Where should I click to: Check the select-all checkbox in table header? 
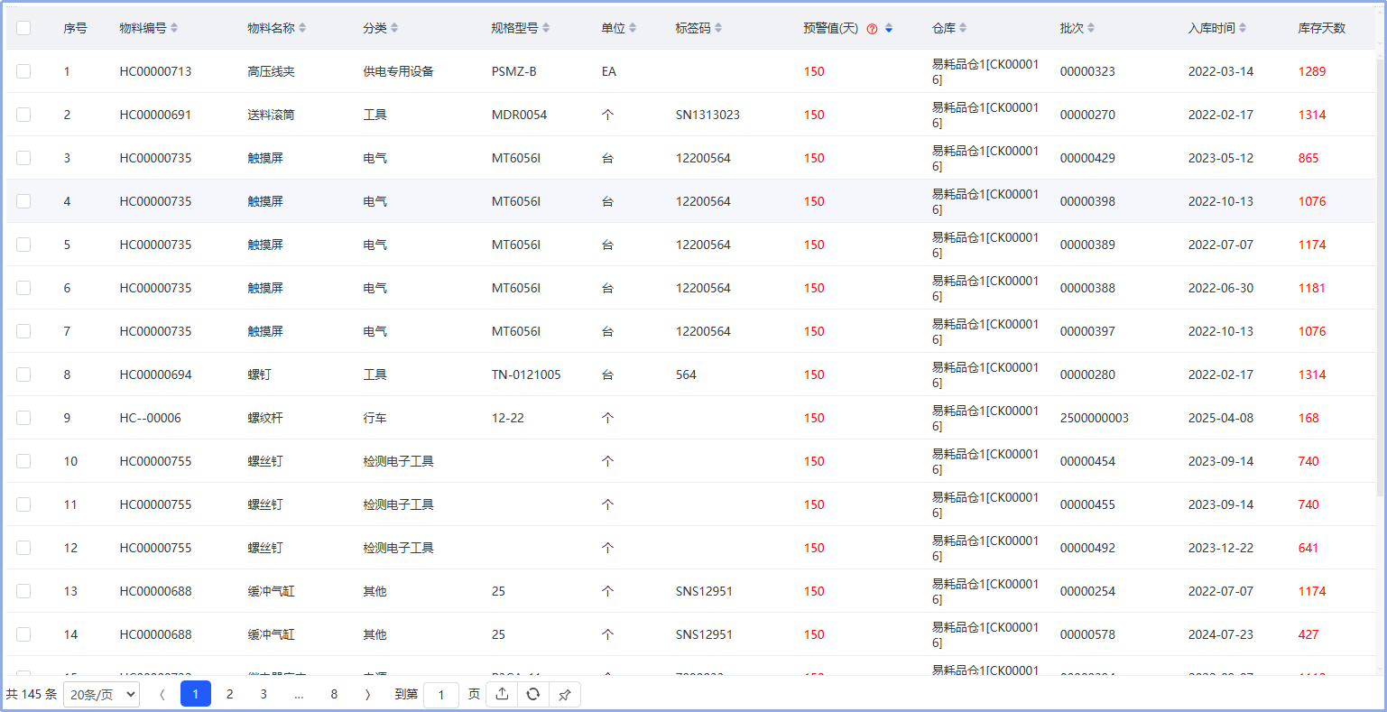pyautogui.click(x=23, y=28)
